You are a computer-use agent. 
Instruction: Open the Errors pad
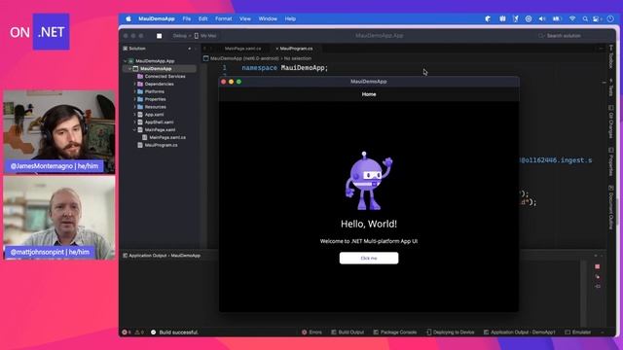pyautogui.click(x=311, y=332)
